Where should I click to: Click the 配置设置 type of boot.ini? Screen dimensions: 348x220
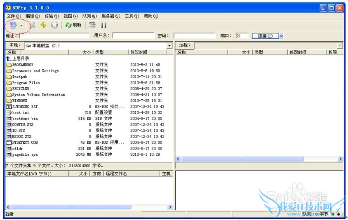coord(103,112)
